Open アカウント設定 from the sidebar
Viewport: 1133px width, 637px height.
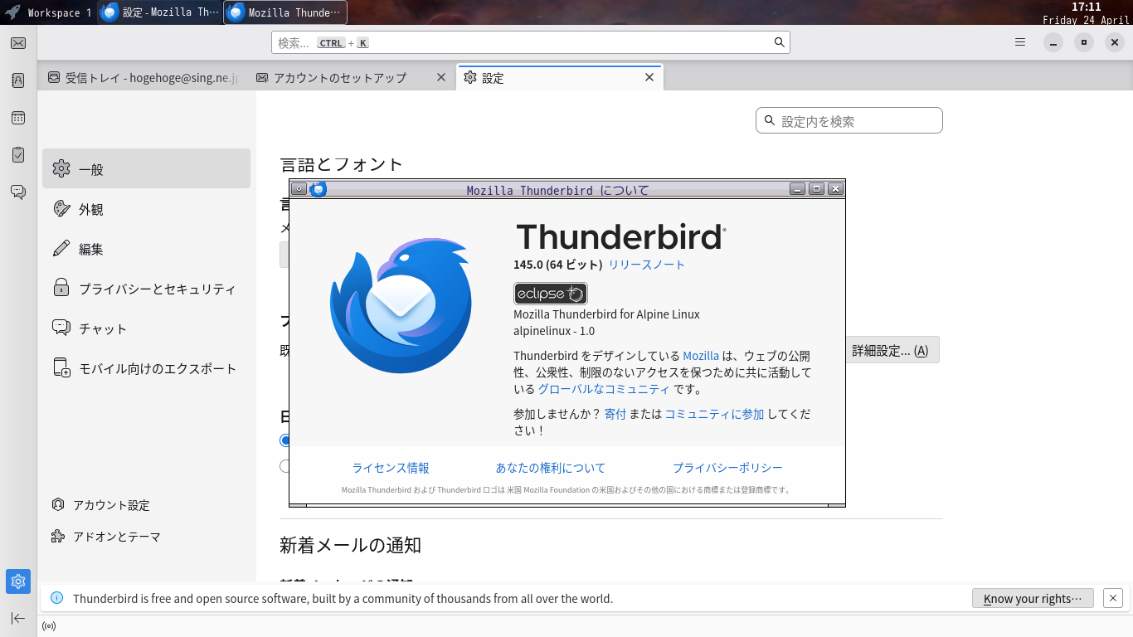tap(100, 505)
